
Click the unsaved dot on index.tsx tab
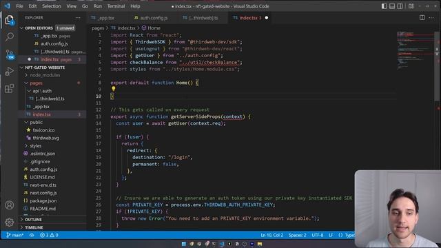(x=267, y=18)
